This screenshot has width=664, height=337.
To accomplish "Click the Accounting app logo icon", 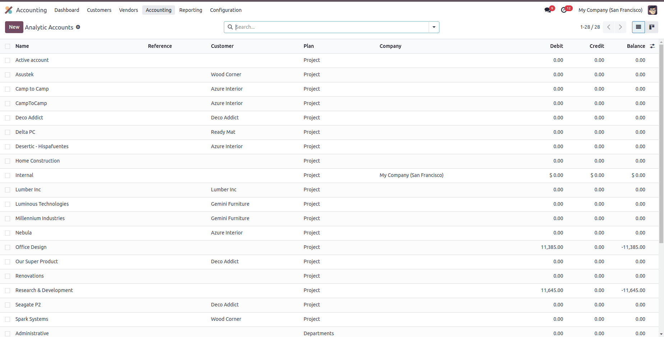I will click(x=9, y=10).
